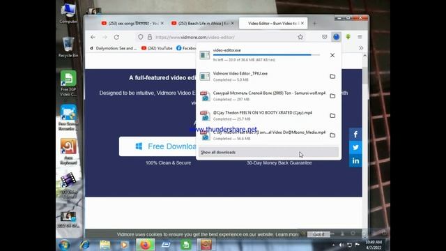
Task: Close the Beach Life in Africa tab
Action: click(x=232, y=23)
